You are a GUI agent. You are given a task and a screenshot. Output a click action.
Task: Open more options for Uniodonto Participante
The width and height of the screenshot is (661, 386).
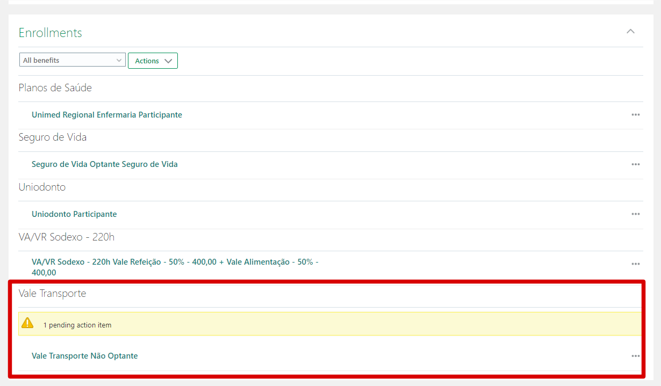coord(636,214)
